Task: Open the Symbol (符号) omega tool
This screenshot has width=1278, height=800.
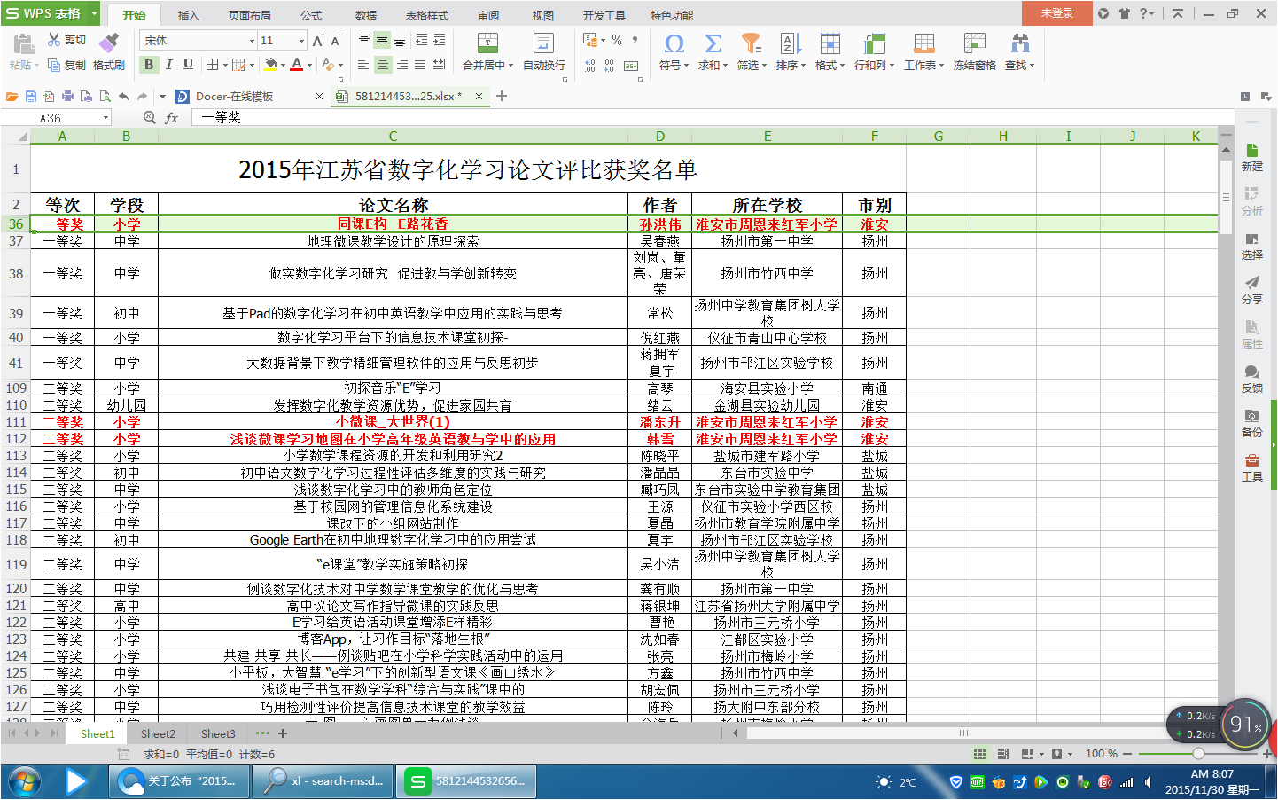Action: point(674,43)
